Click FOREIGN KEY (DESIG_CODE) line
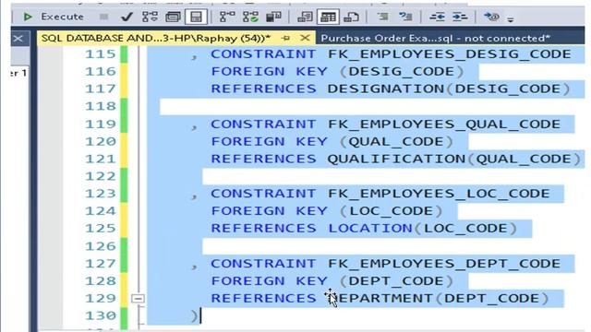Viewport: 591px width, 332px height. pyautogui.click(x=337, y=72)
